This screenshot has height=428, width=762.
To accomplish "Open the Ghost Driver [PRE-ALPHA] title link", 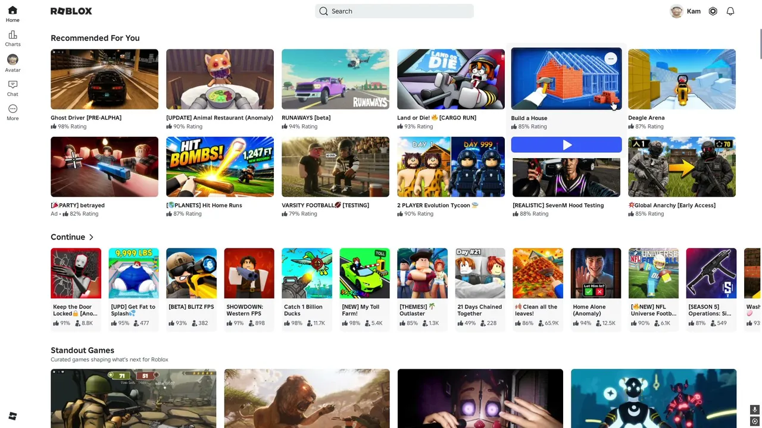I will [86, 118].
